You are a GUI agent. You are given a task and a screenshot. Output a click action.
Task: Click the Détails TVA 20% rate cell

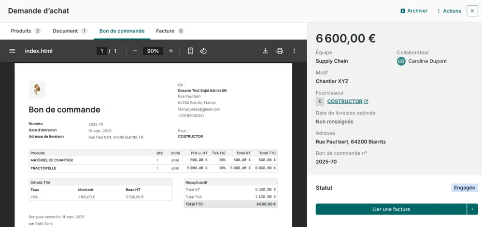[34, 197]
